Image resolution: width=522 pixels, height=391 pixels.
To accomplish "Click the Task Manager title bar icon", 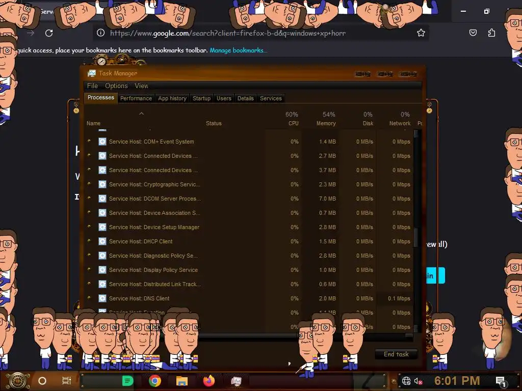I will point(92,73).
